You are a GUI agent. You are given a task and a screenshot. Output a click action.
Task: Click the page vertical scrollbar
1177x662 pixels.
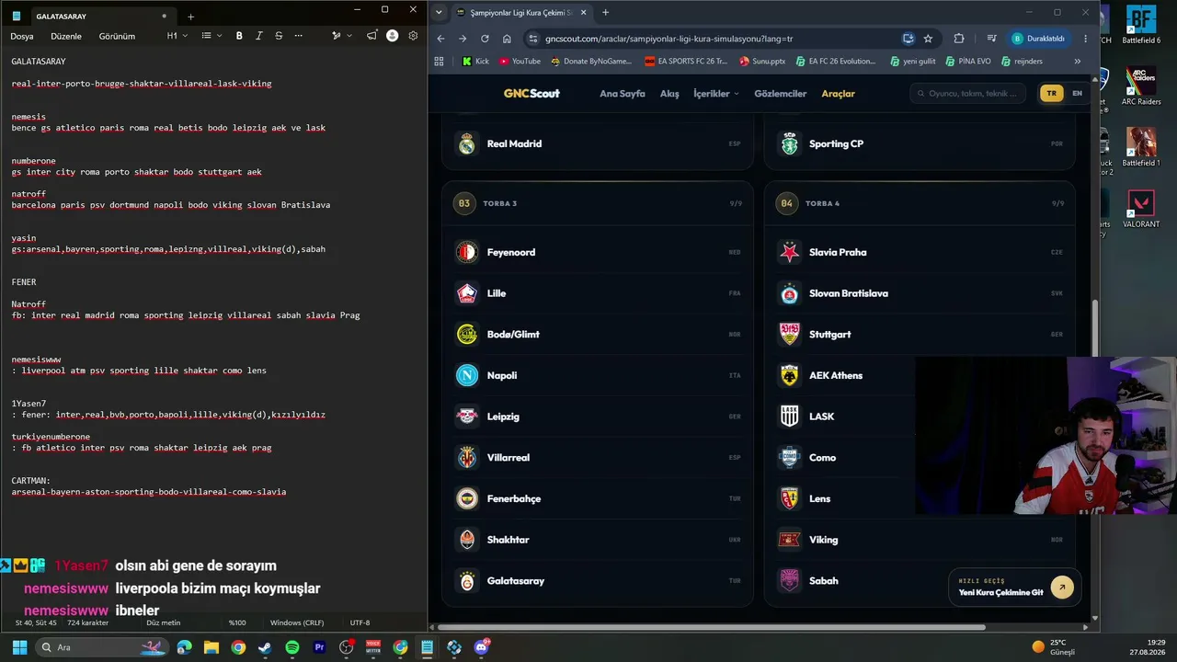coord(1094,328)
